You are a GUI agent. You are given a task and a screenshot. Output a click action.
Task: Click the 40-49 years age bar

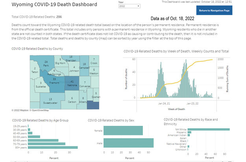[30, 133]
